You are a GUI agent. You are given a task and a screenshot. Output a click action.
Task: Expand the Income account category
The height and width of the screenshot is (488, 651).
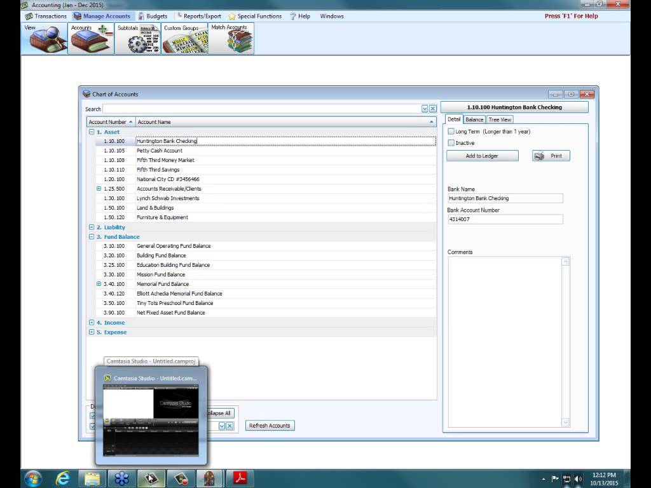coord(92,323)
